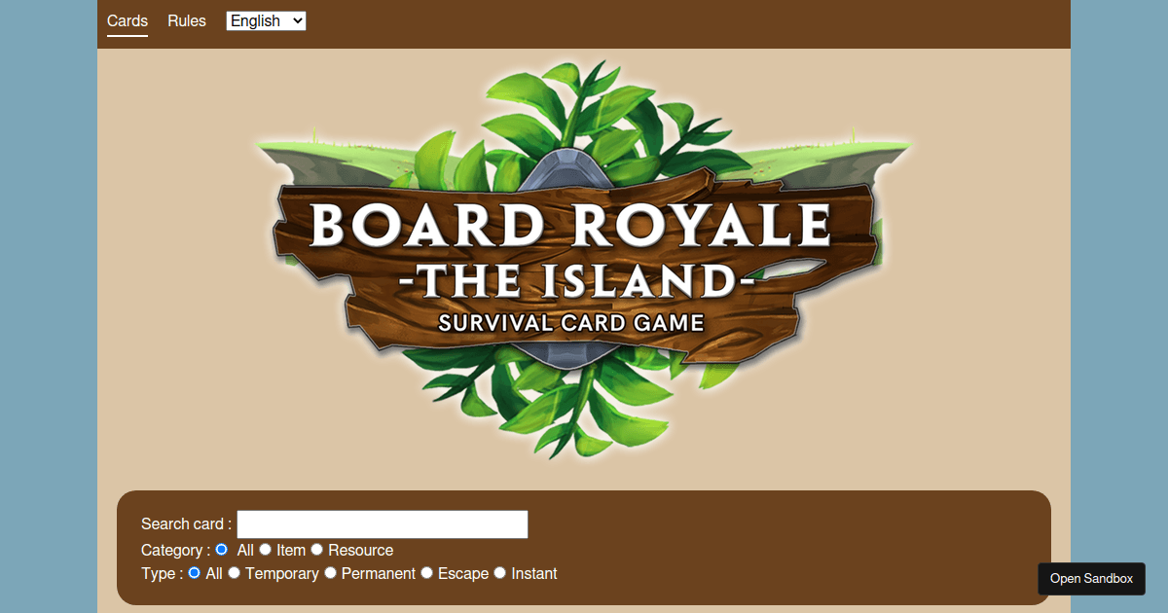
Task: Select the Resource category radio button
Action: [316, 550]
